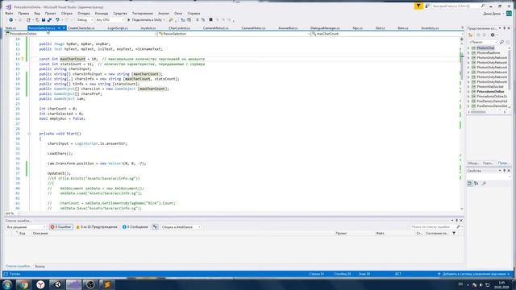Click the Save All toolbar icon

[x=49, y=20]
